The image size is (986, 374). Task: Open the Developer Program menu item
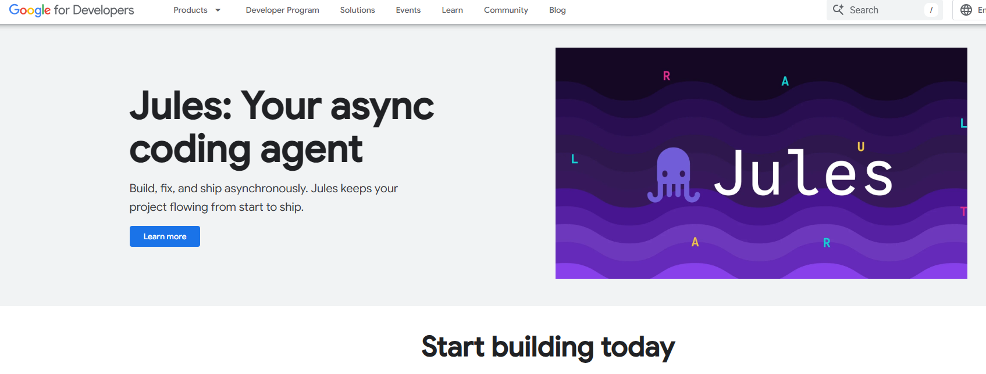coord(282,10)
